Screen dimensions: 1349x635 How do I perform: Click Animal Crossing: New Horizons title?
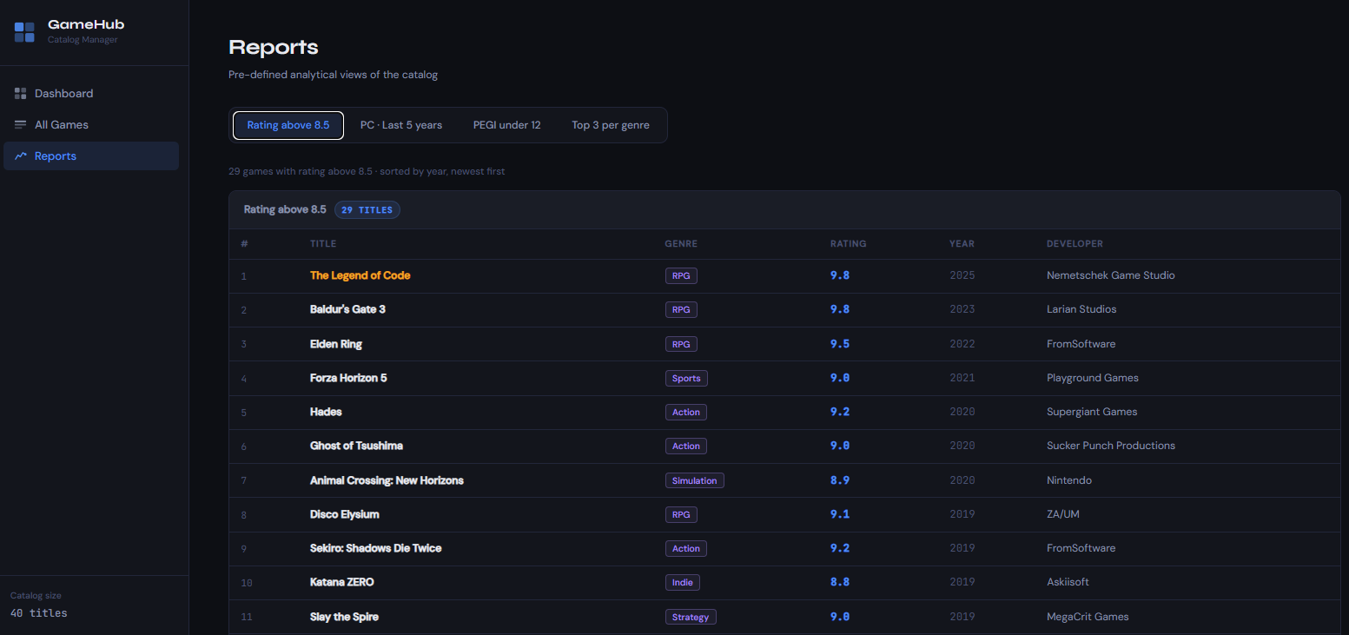coord(387,480)
